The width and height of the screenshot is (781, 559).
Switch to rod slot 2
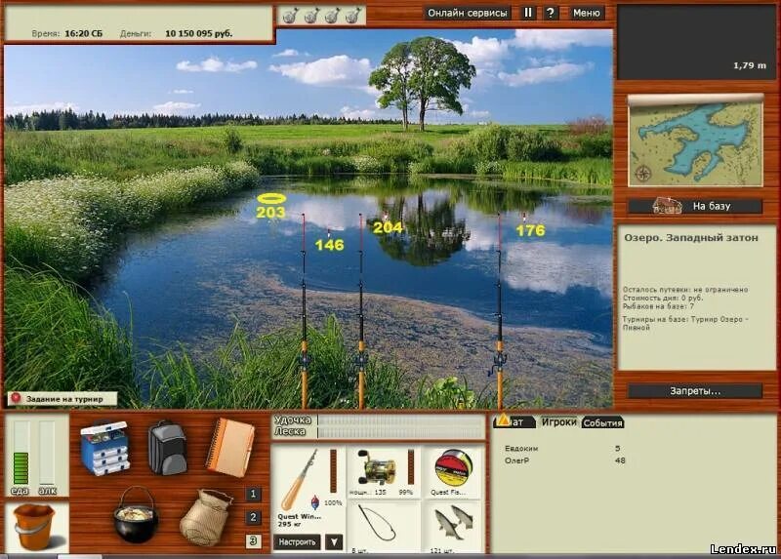pos(253,517)
